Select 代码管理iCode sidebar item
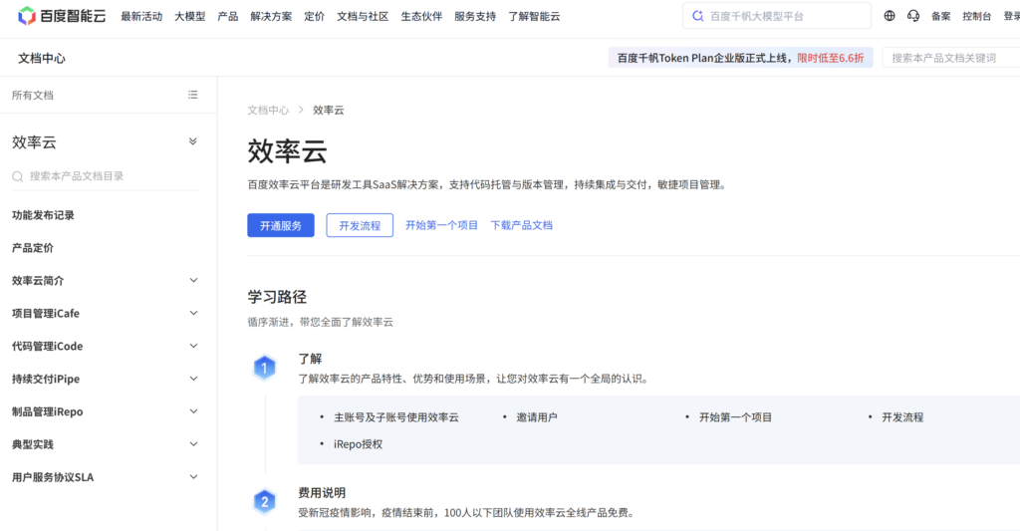Screen dimensions: 1020x531 coord(48,346)
